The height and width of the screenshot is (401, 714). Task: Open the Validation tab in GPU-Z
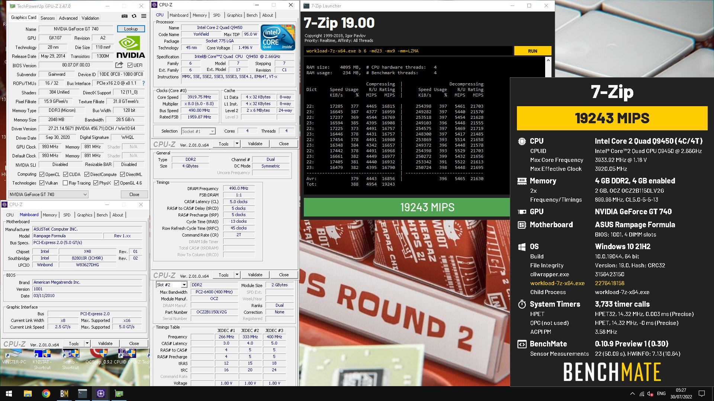pos(90,18)
